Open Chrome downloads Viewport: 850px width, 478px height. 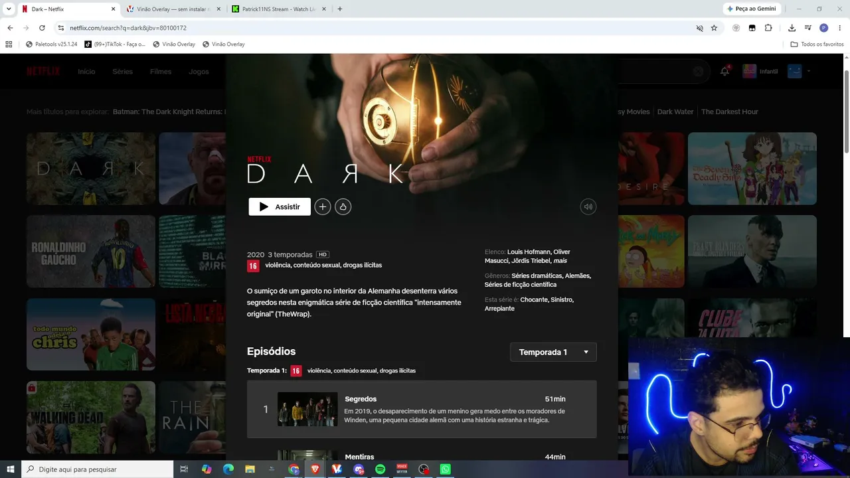pyautogui.click(x=792, y=28)
